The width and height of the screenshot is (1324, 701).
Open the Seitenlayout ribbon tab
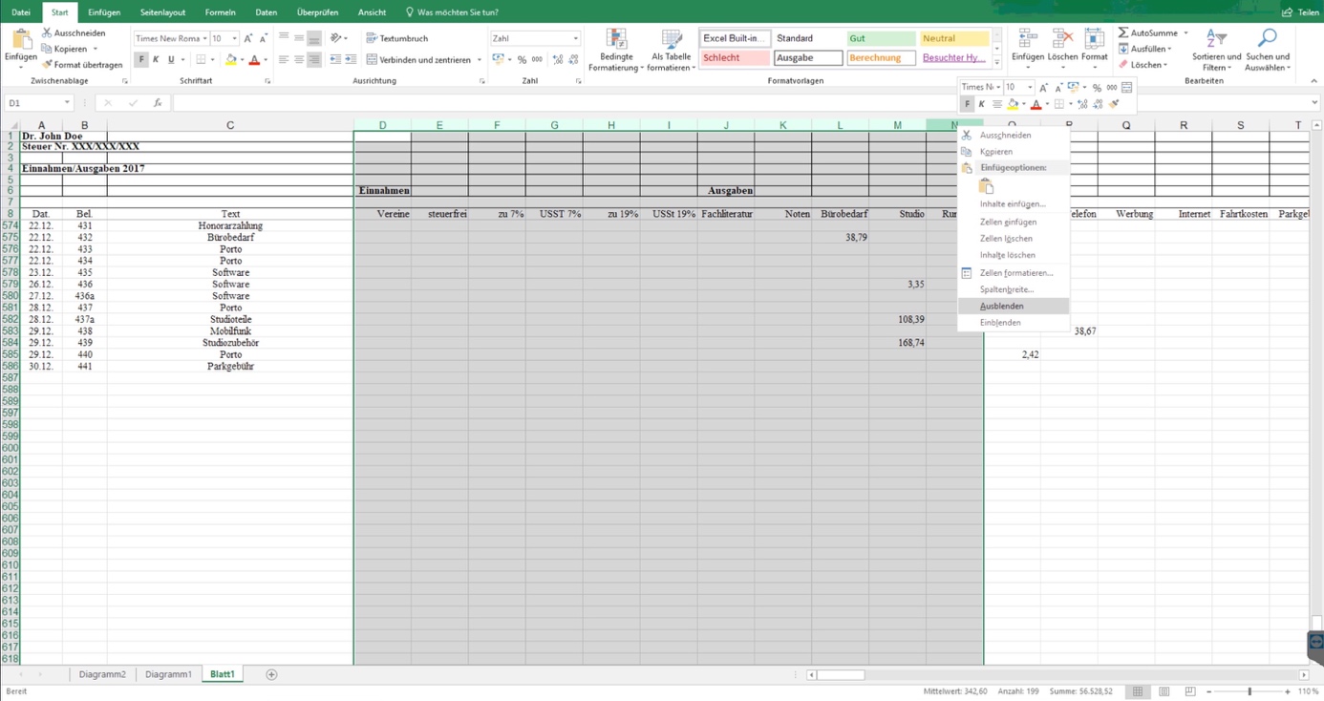point(162,12)
